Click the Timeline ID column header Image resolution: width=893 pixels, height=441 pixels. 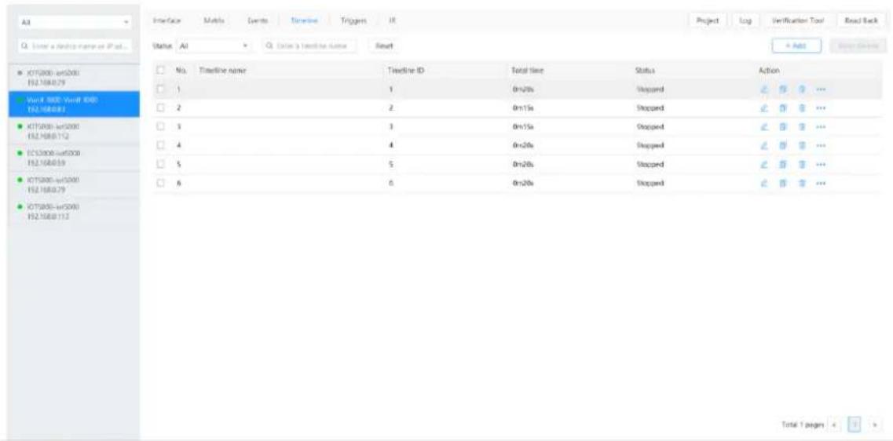coord(405,71)
